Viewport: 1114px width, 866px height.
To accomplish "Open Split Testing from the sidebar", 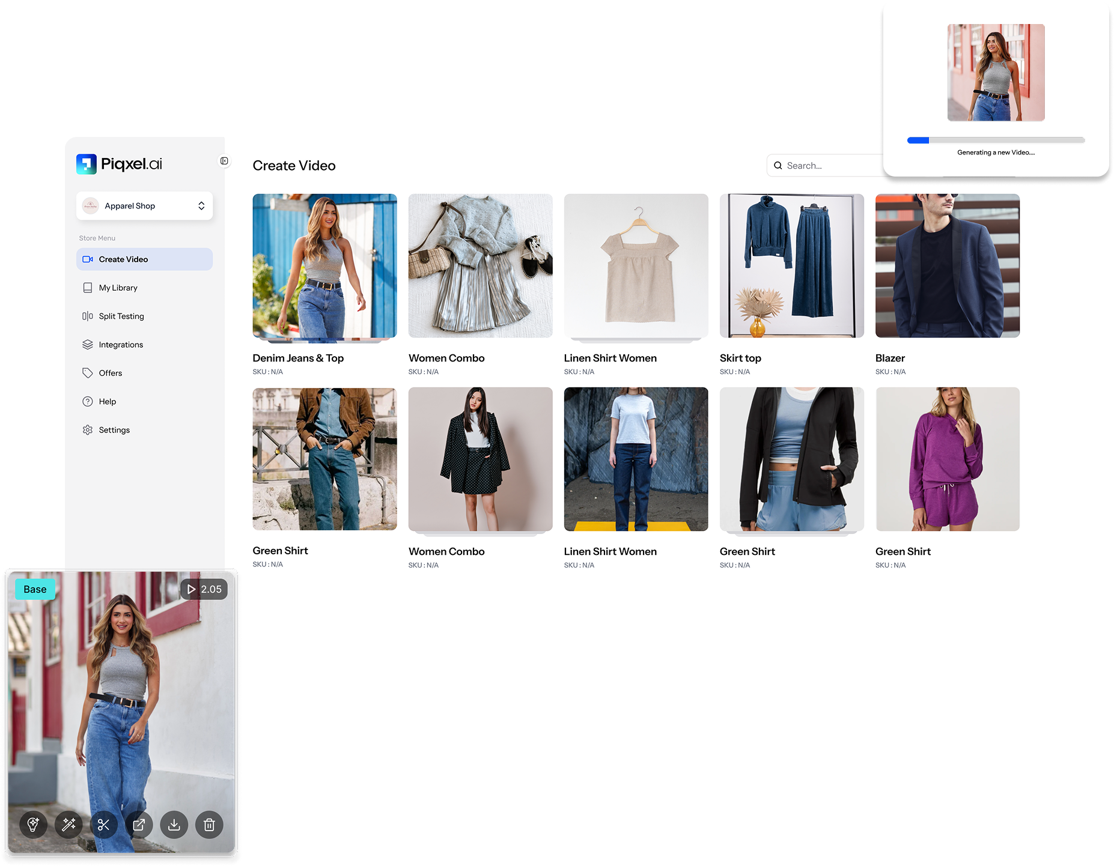I will (121, 316).
